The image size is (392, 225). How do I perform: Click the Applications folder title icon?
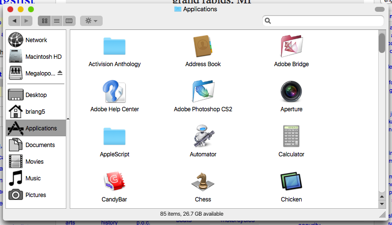click(x=177, y=9)
